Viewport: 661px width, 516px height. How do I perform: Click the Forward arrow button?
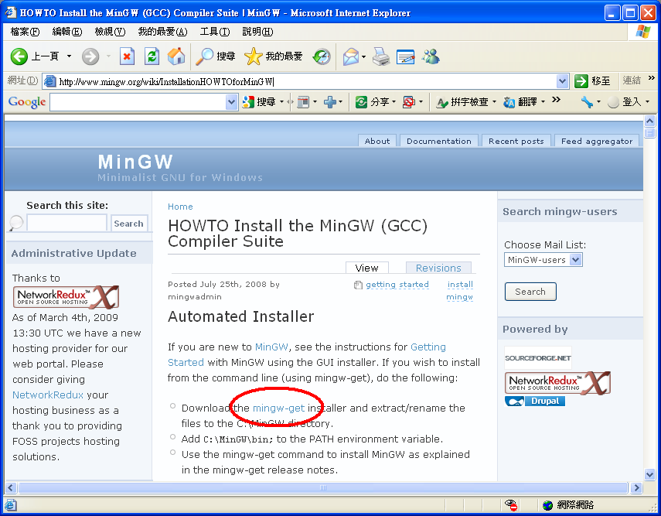click(90, 56)
